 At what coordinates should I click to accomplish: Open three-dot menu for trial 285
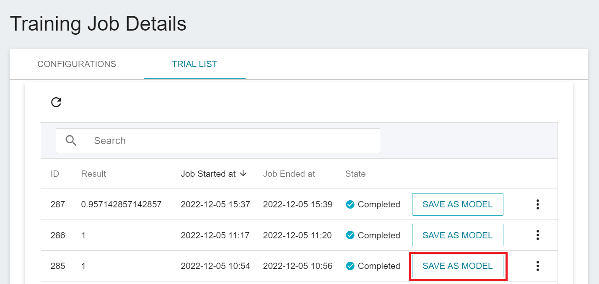[x=537, y=266]
